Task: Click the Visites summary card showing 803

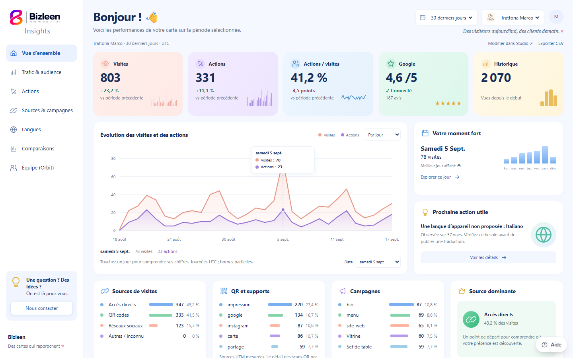Action: [x=138, y=84]
